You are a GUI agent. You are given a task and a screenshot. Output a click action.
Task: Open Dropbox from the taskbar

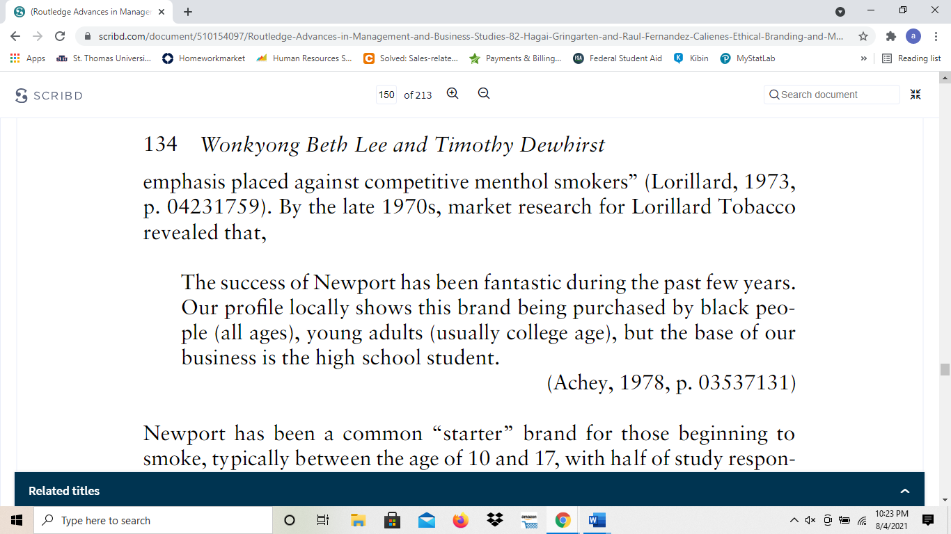(495, 520)
